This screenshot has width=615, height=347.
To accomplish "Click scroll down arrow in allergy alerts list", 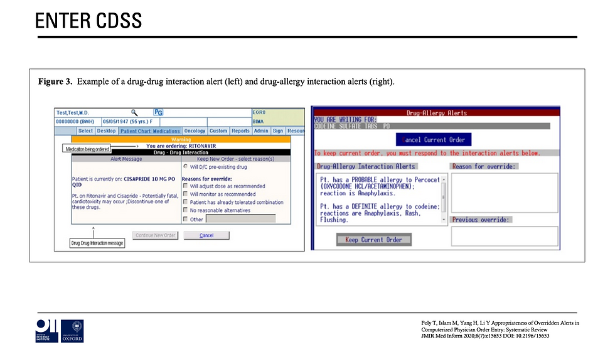I will (x=444, y=220).
